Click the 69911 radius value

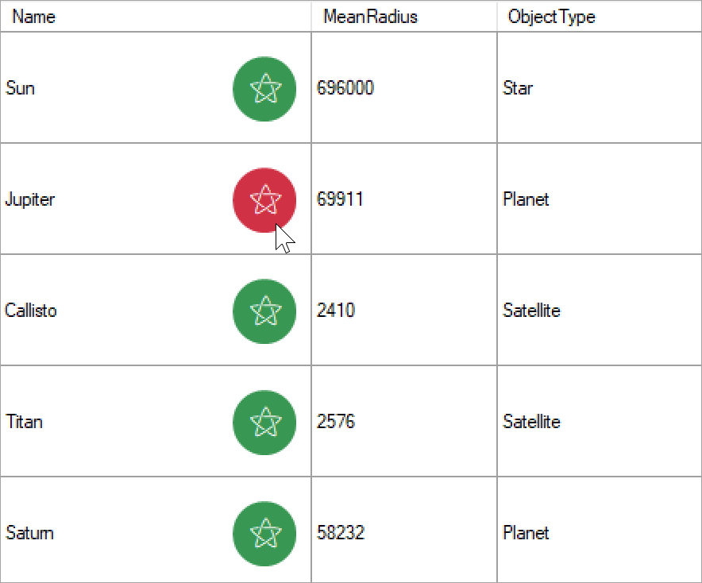coord(340,199)
